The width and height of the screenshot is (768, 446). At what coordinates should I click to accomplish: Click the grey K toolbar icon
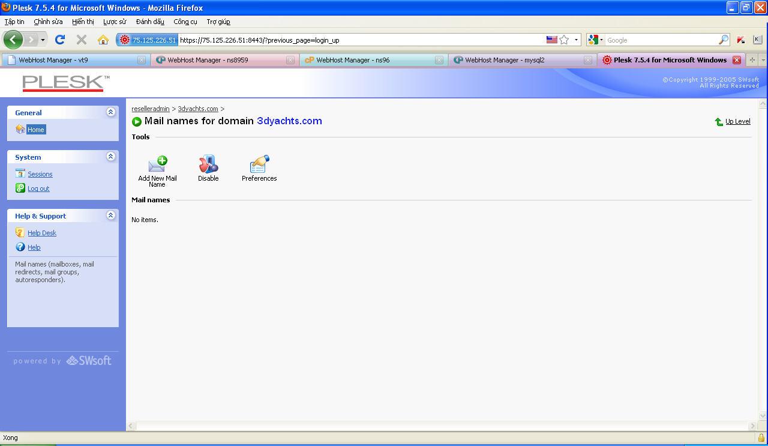(757, 40)
